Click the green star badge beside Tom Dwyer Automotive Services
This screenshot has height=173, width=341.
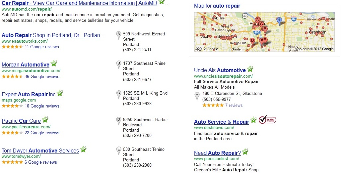click(83, 149)
